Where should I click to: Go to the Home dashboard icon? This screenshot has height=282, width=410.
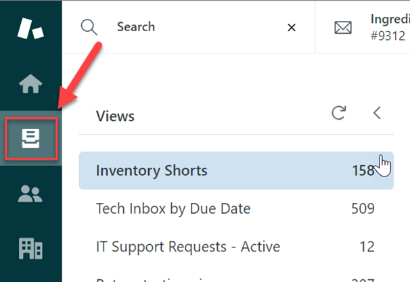coord(31,84)
